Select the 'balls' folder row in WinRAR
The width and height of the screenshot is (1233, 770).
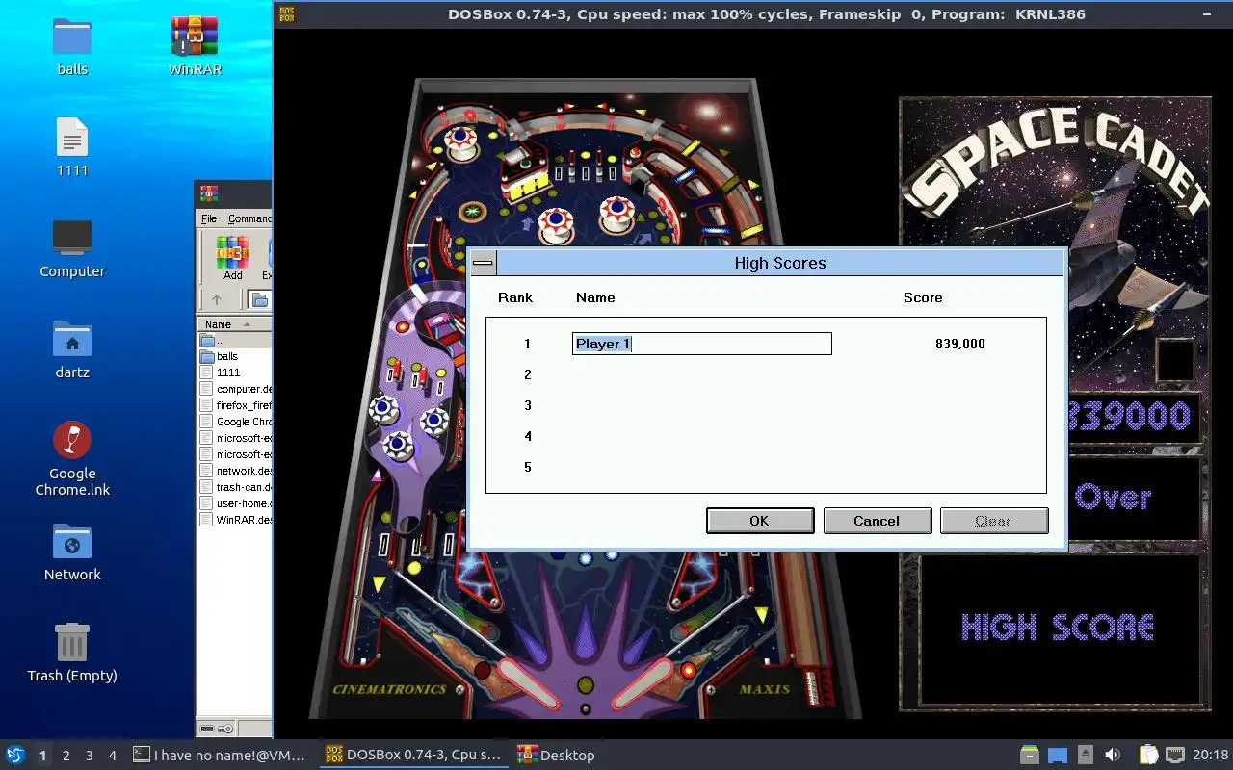point(234,356)
